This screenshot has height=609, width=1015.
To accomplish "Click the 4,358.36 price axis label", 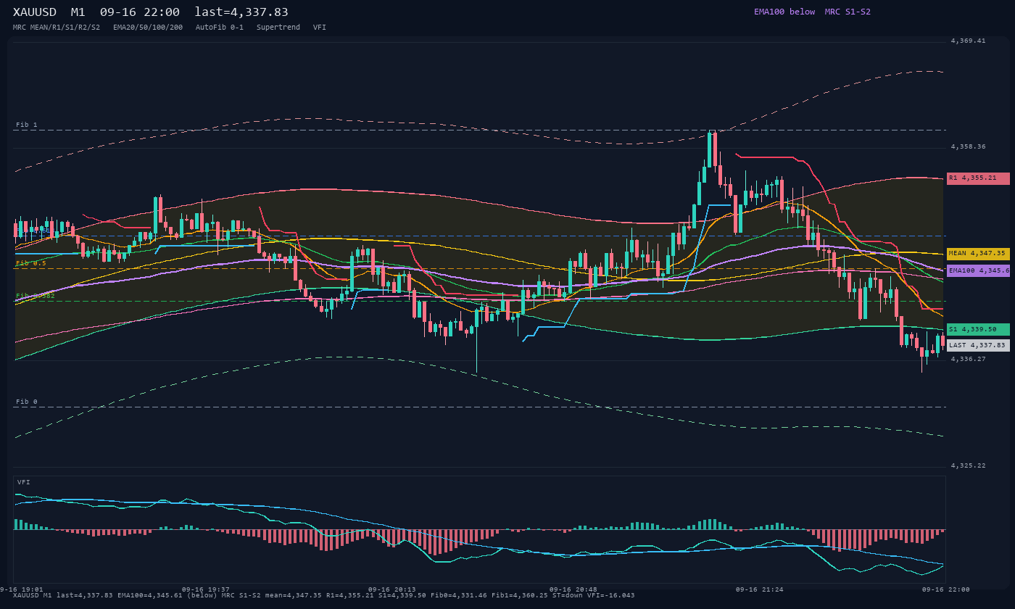I will point(968,146).
